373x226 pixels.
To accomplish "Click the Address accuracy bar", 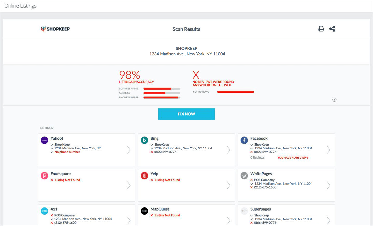I will tap(162, 93).
